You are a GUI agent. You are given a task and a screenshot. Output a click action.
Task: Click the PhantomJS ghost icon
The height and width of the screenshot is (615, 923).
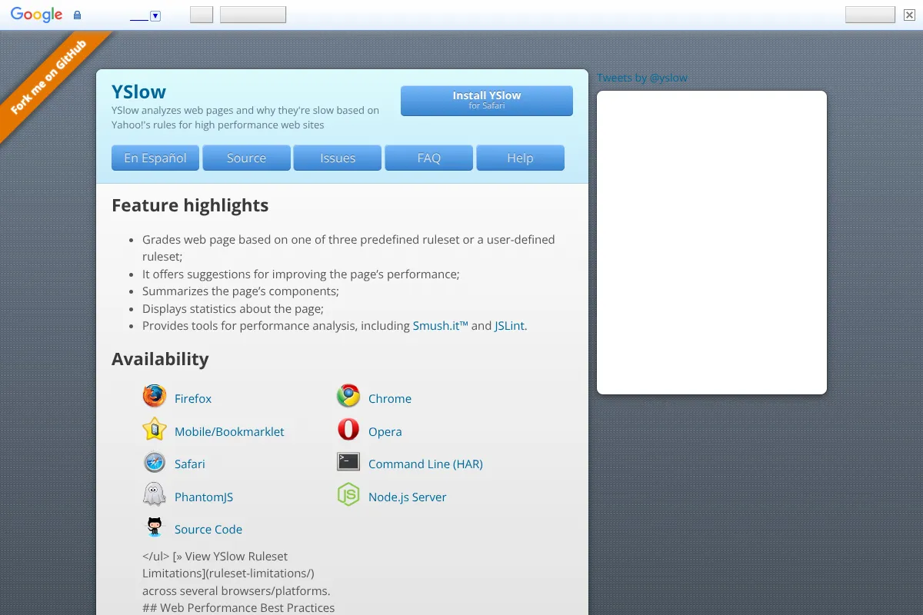(x=155, y=494)
